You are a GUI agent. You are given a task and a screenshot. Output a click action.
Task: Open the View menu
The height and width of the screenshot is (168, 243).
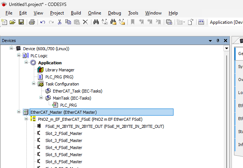(38, 13)
